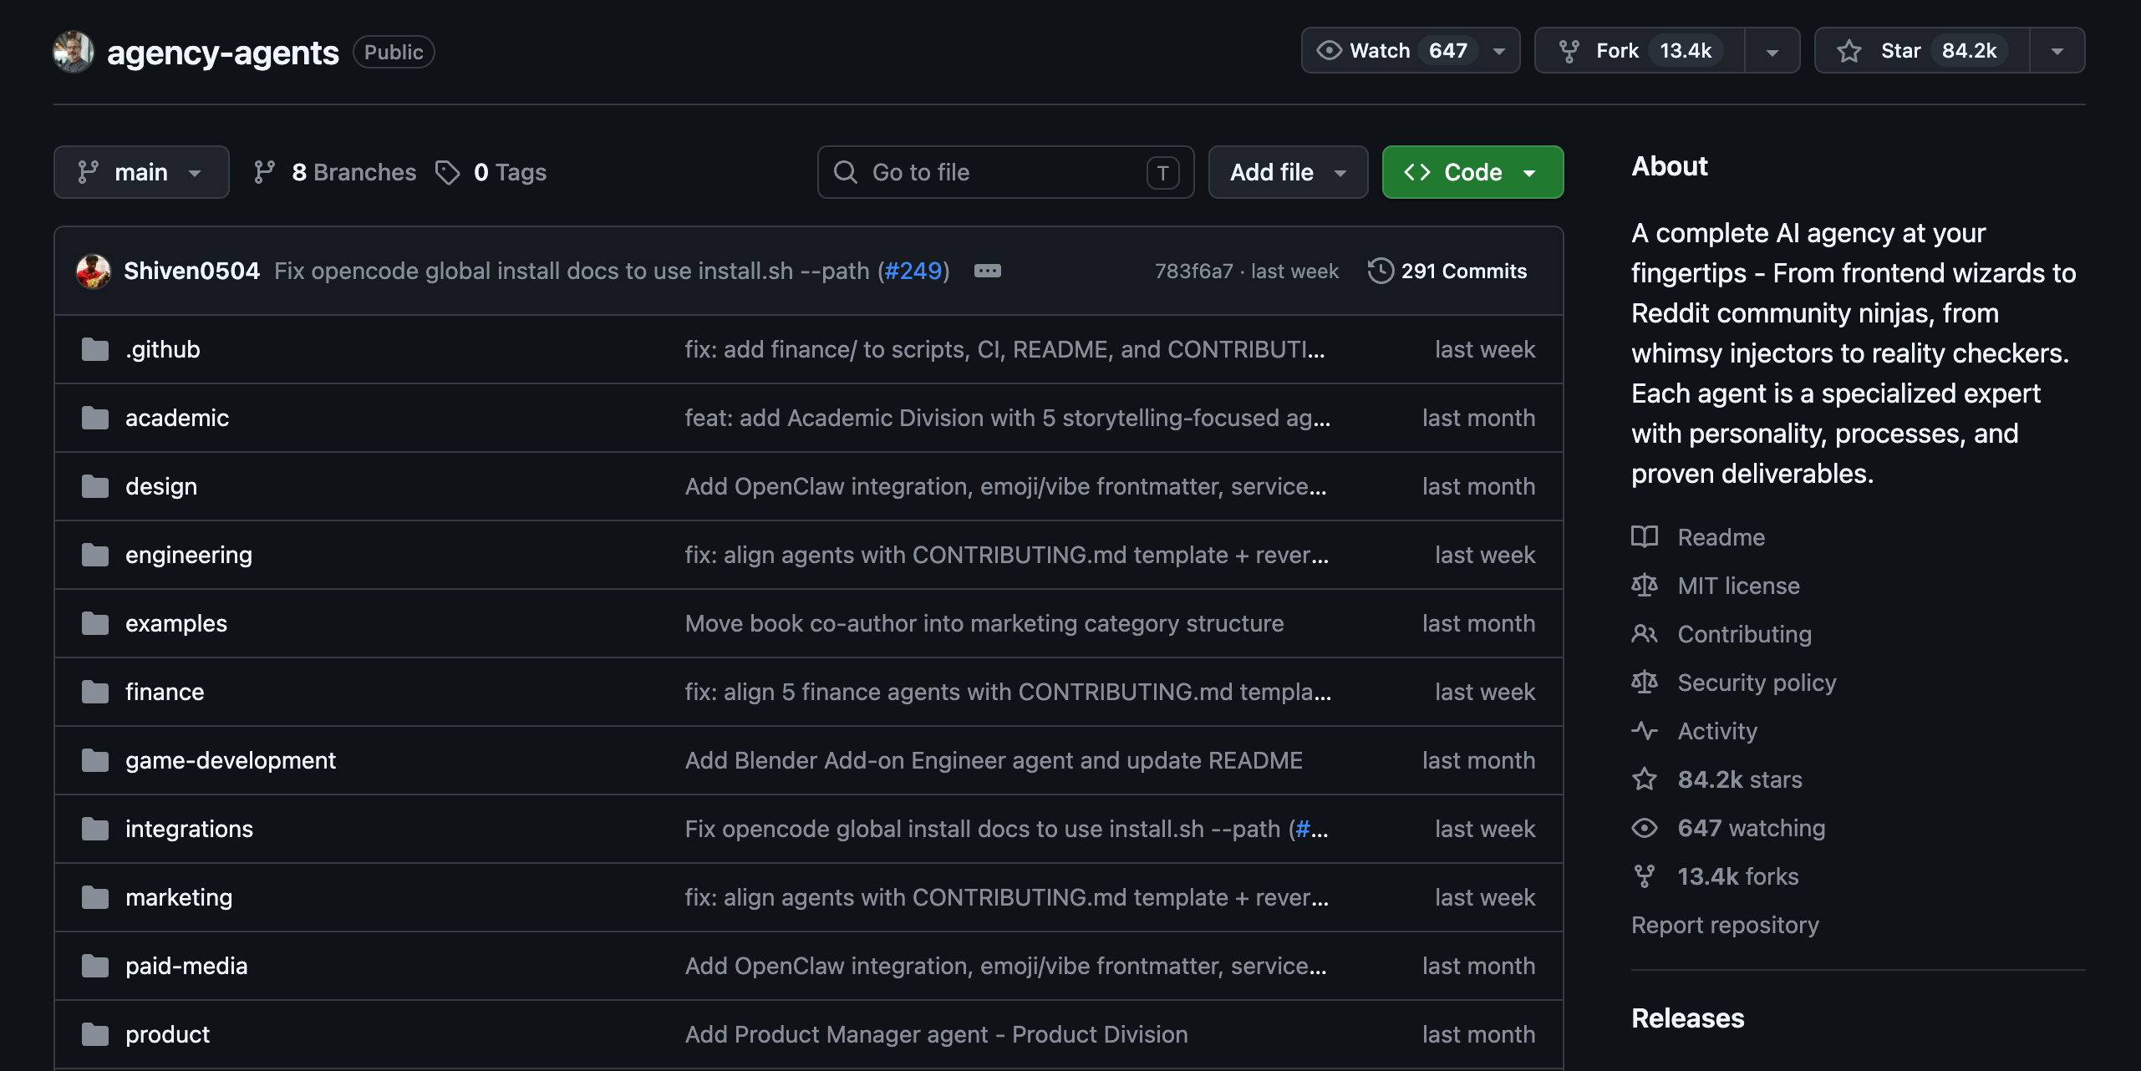Open the commit history clock icon

pos(1381,271)
